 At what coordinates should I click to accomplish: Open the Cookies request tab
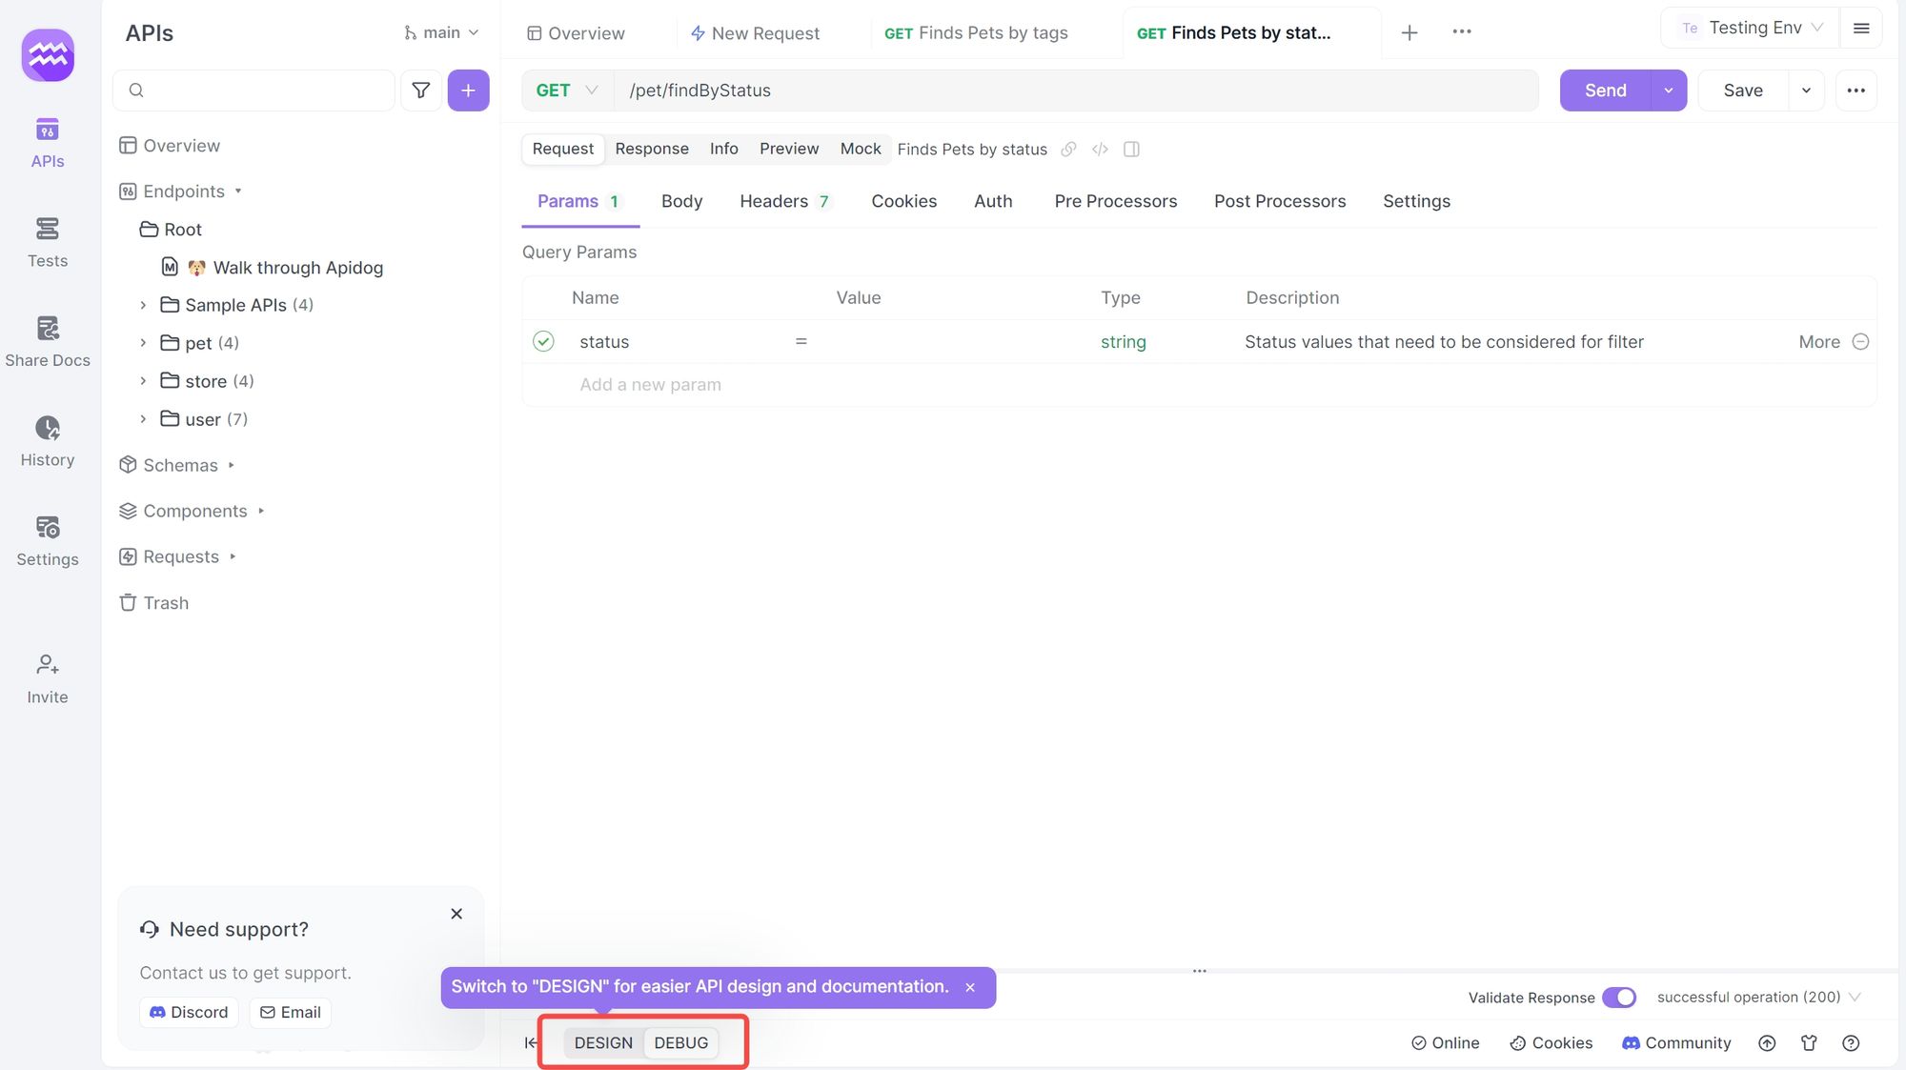pyautogui.click(x=903, y=201)
